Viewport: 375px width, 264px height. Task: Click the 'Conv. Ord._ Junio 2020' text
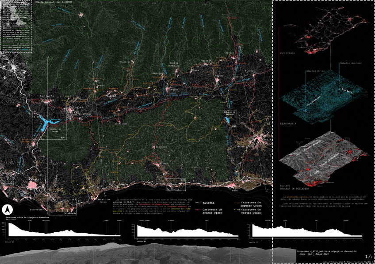pyautogui.click(x=314, y=254)
